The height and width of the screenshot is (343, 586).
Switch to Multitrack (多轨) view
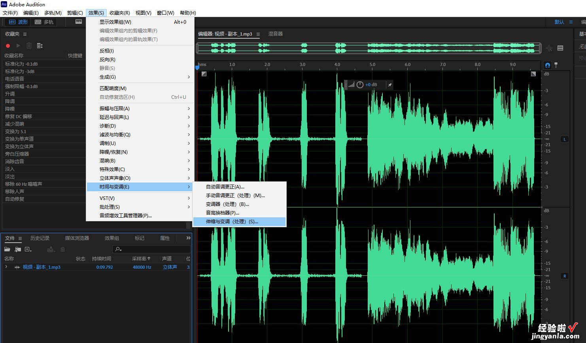[44, 22]
